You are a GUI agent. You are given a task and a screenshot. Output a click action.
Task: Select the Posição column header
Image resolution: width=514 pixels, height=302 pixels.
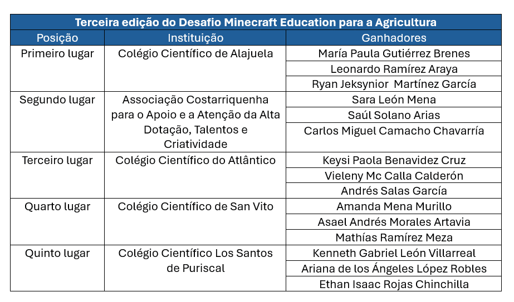[57, 38]
